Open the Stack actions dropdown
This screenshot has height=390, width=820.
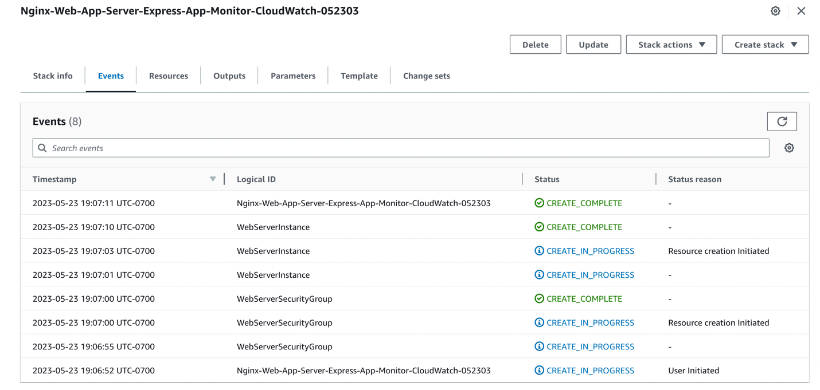click(x=671, y=44)
